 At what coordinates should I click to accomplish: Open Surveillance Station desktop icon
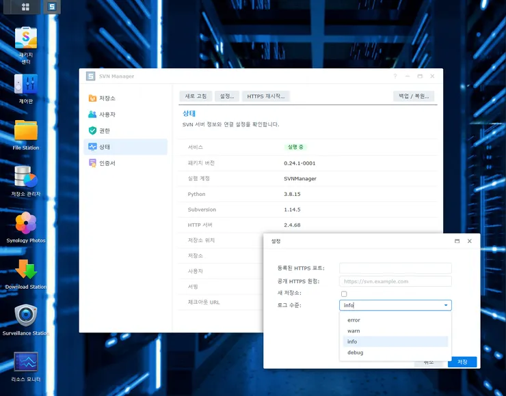pyautogui.click(x=26, y=315)
